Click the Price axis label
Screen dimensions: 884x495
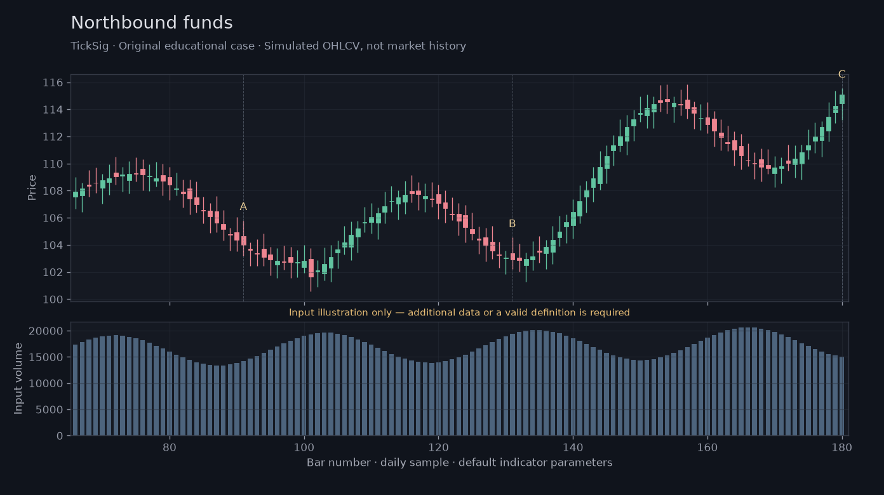[x=32, y=188]
